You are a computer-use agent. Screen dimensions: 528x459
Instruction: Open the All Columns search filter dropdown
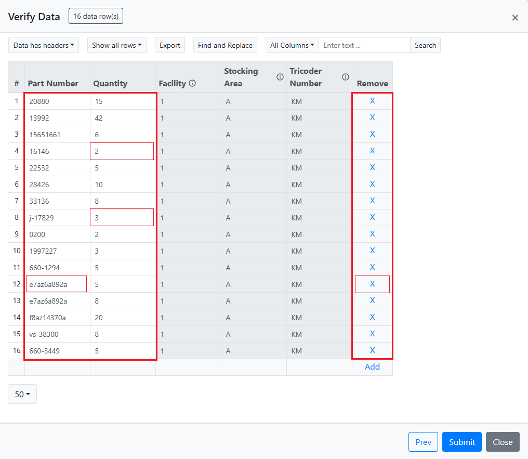292,45
